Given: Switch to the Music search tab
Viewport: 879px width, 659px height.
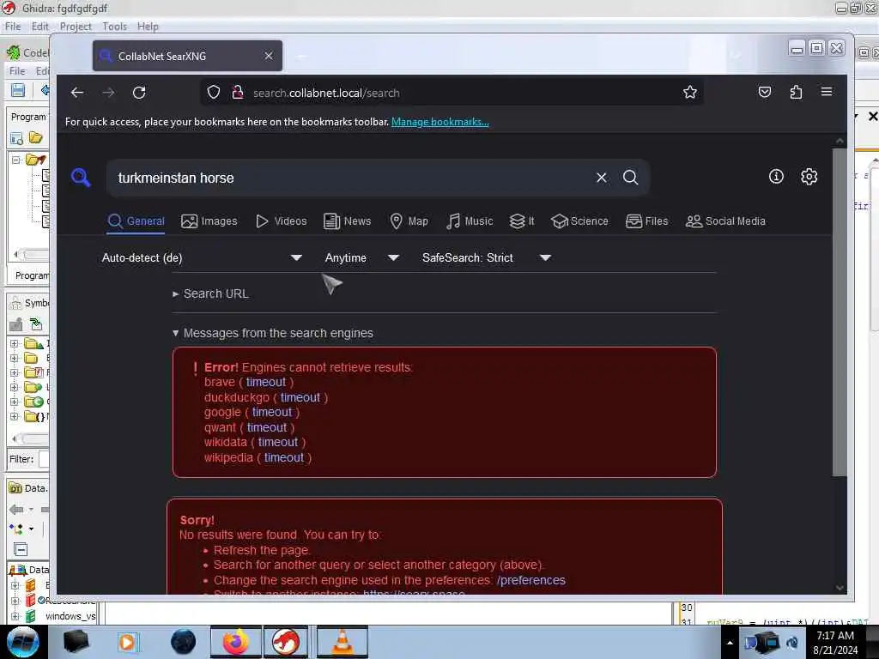Looking at the screenshot, I should tap(470, 221).
